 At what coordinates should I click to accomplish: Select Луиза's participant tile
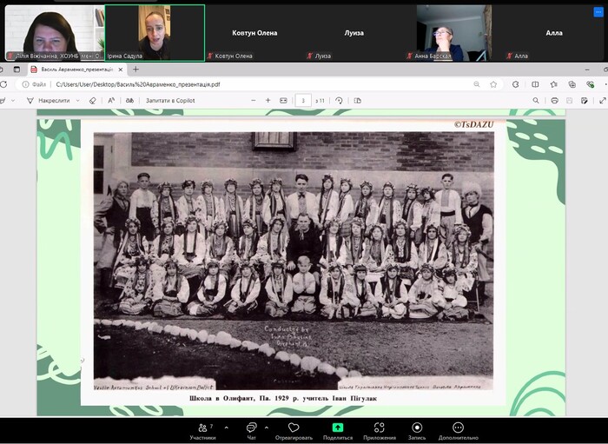pyautogui.click(x=354, y=33)
